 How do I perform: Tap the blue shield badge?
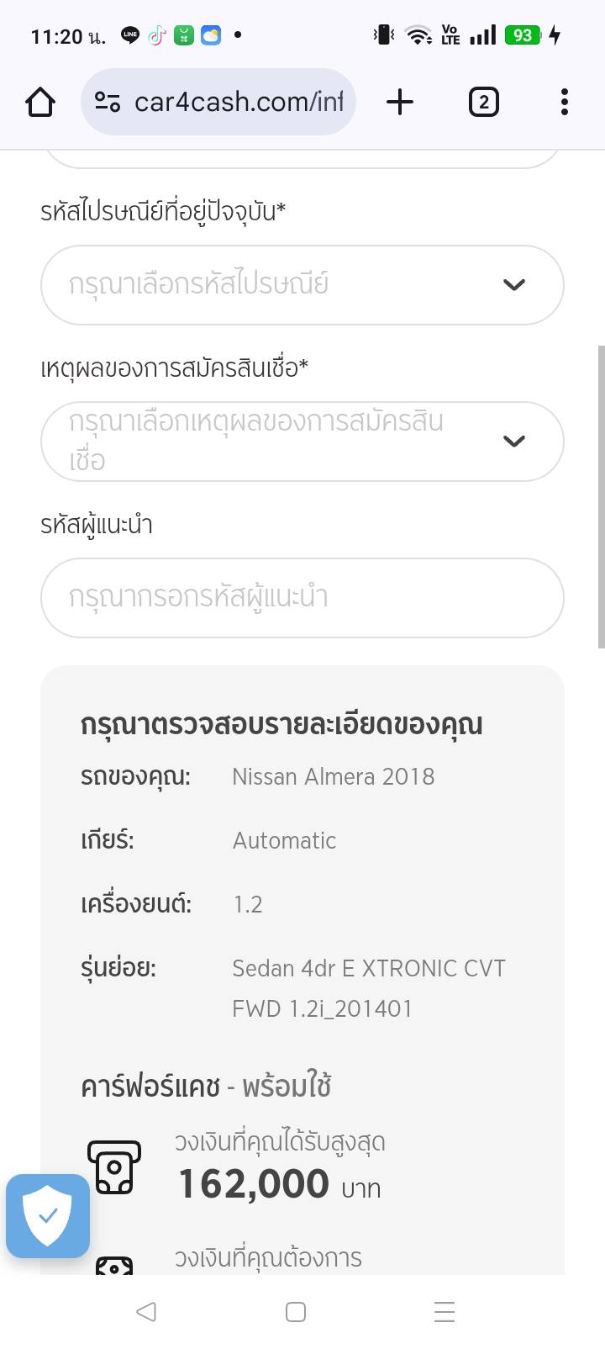(48, 1215)
